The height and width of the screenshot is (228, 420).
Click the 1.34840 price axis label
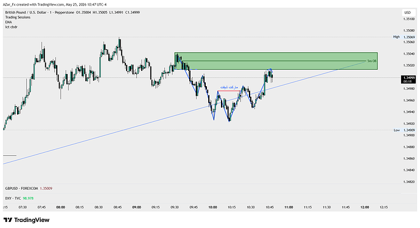(409, 170)
